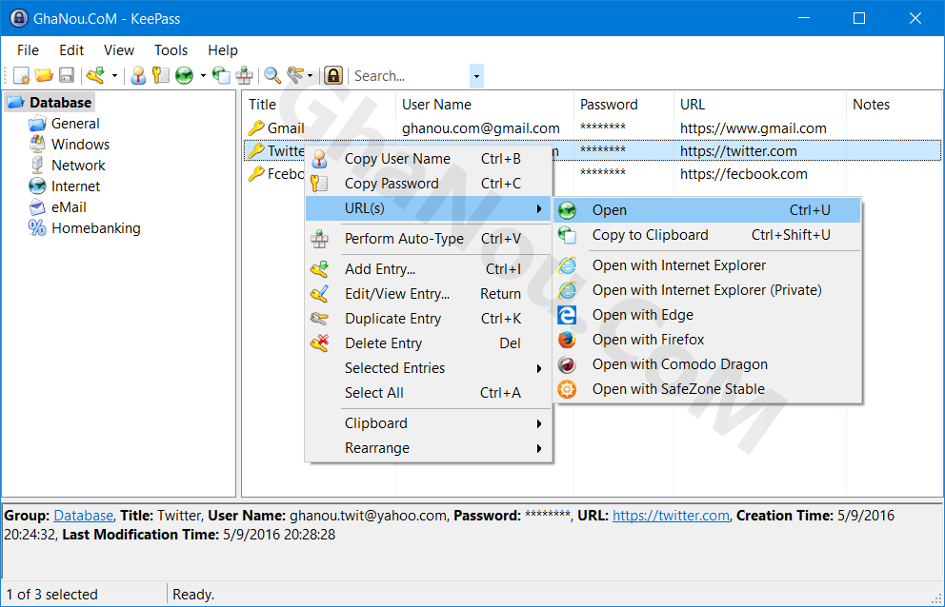945x607 pixels.
Task: Open the URL globe toolbar dropdown arrow
Action: click(203, 76)
